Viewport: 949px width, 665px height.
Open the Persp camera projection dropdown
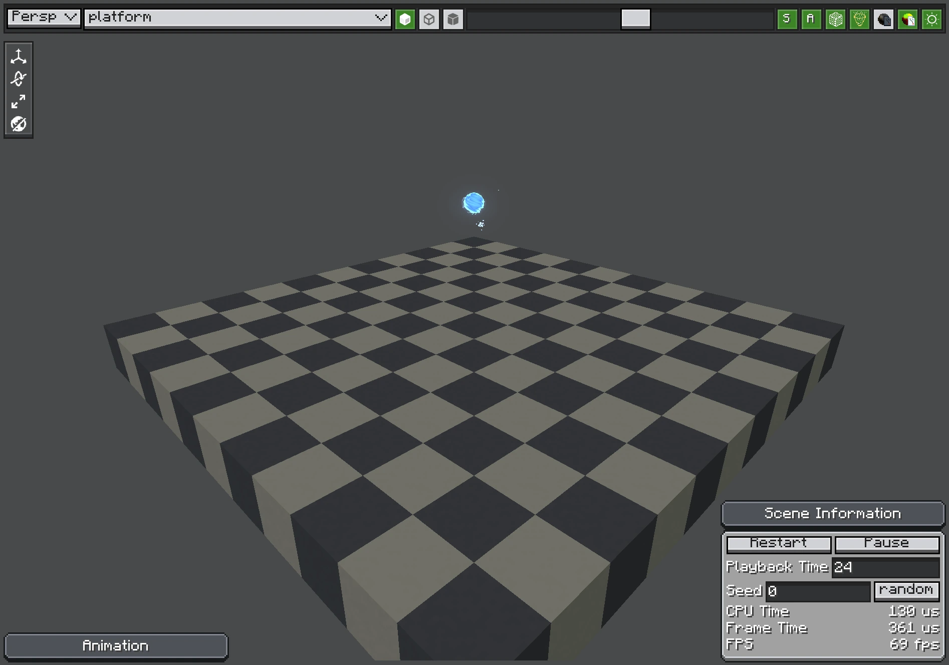pyautogui.click(x=44, y=18)
